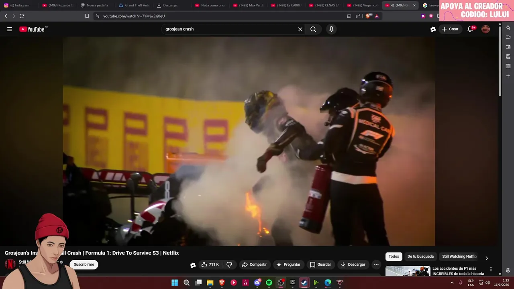Open the Los accidentes de F1 video thumbnail
The height and width of the screenshot is (289, 514).
tap(408, 271)
